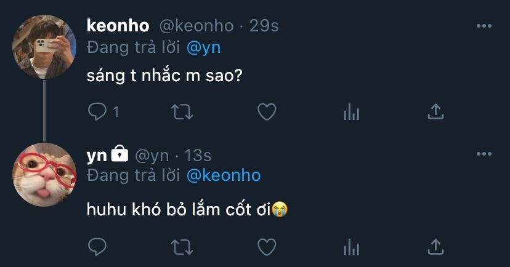Click the @yn mention link
510x267 pixels.
203,47
